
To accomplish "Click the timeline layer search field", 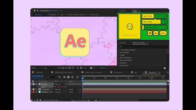I will (x=51, y=77).
